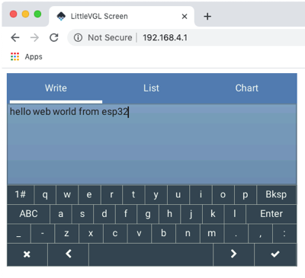Tap the checkmark confirm key

click(275, 254)
